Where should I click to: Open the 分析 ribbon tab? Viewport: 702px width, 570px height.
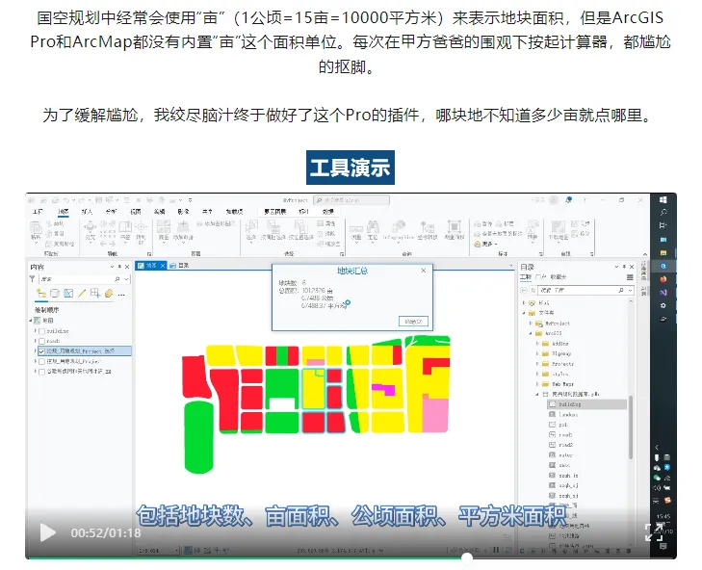[x=111, y=212]
